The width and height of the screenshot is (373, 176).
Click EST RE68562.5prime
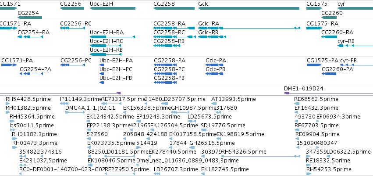297,104
